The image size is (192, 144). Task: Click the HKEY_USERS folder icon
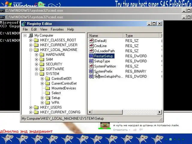tap(36, 107)
